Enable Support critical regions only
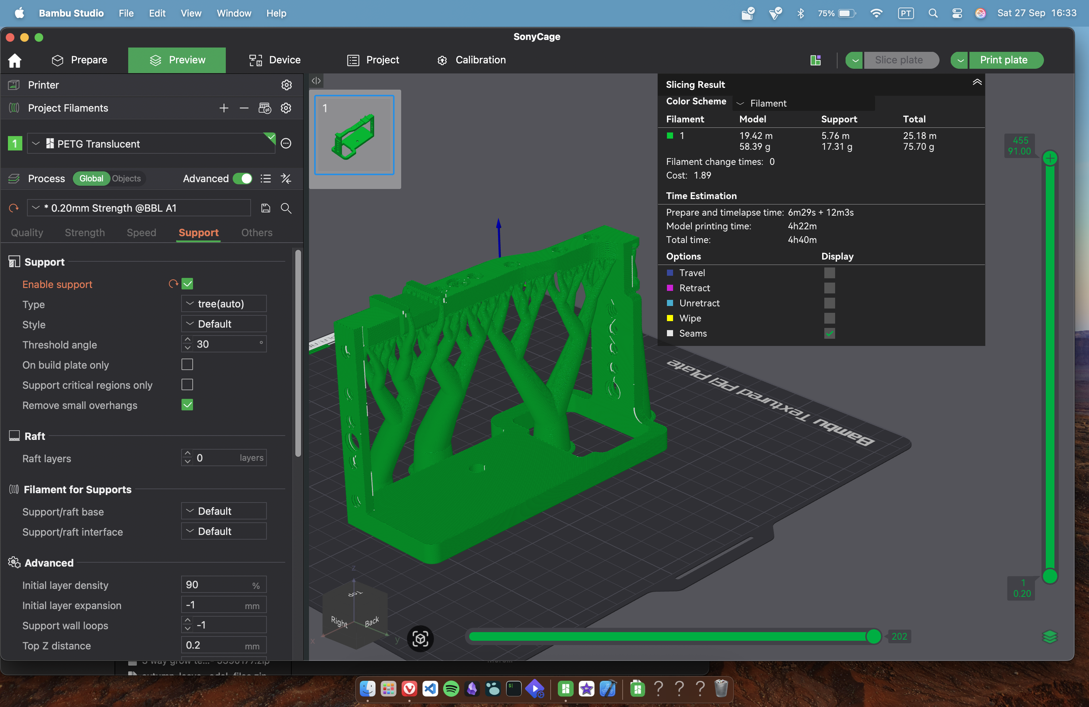This screenshot has width=1089, height=707. (x=187, y=384)
